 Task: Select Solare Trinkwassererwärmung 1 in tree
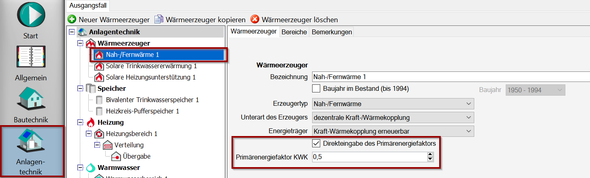pos(151,66)
